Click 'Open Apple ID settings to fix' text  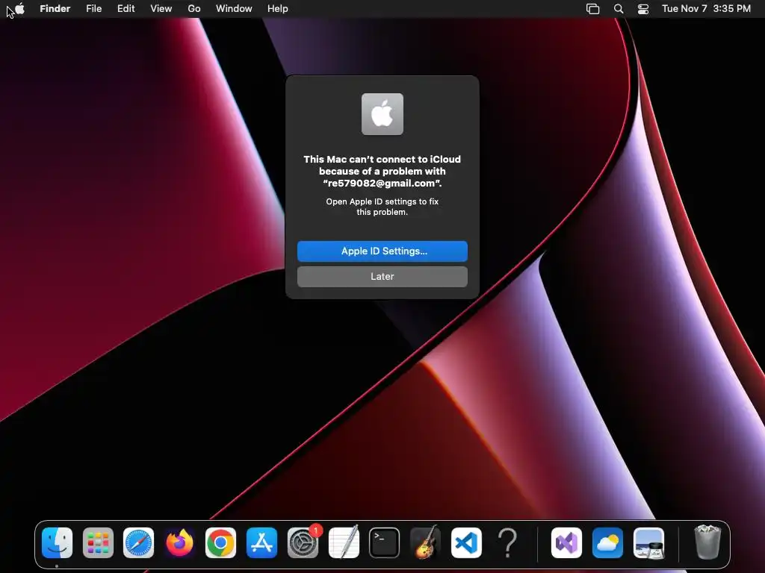(382, 201)
